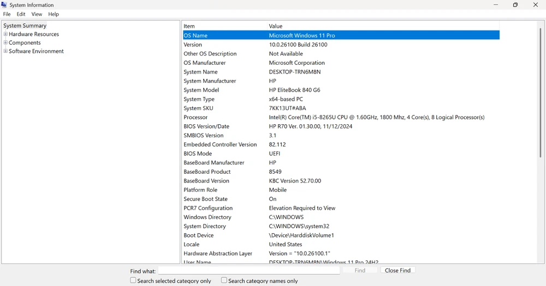Expand the Hardware Resources tree node

click(5, 34)
